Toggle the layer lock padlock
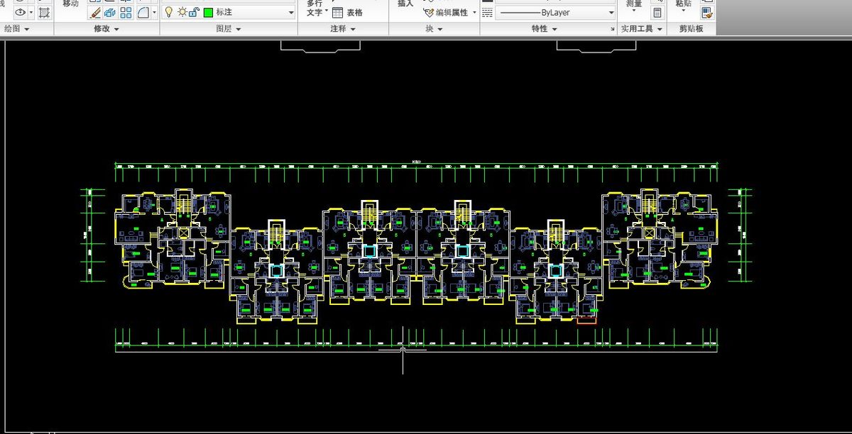Viewport: 852px width, 434px height. [x=193, y=12]
